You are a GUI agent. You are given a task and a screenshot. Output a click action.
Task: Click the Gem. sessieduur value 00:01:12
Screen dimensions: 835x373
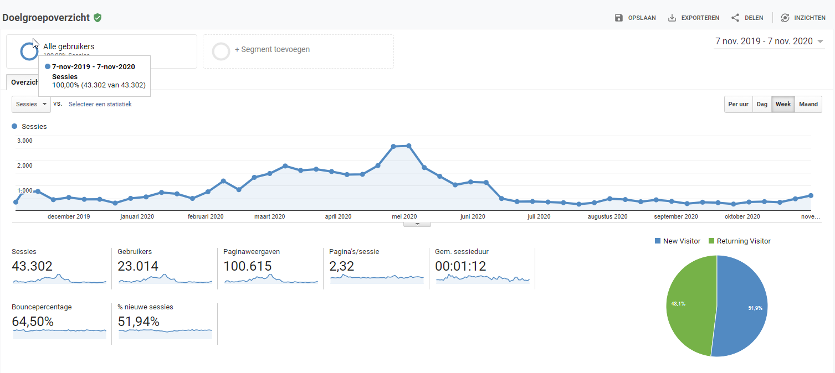click(460, 266)
